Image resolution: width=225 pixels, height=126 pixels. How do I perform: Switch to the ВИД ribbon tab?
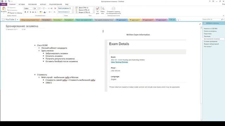pyautogui.click(x=67, y=4)
